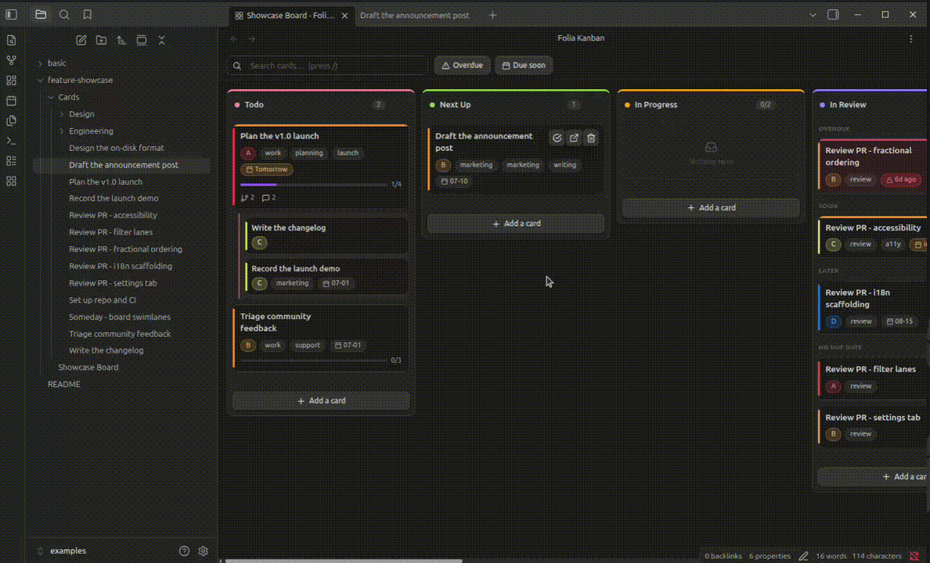Click the 0 backlinks status entry
930x563 pixels.
pos(723,556)
